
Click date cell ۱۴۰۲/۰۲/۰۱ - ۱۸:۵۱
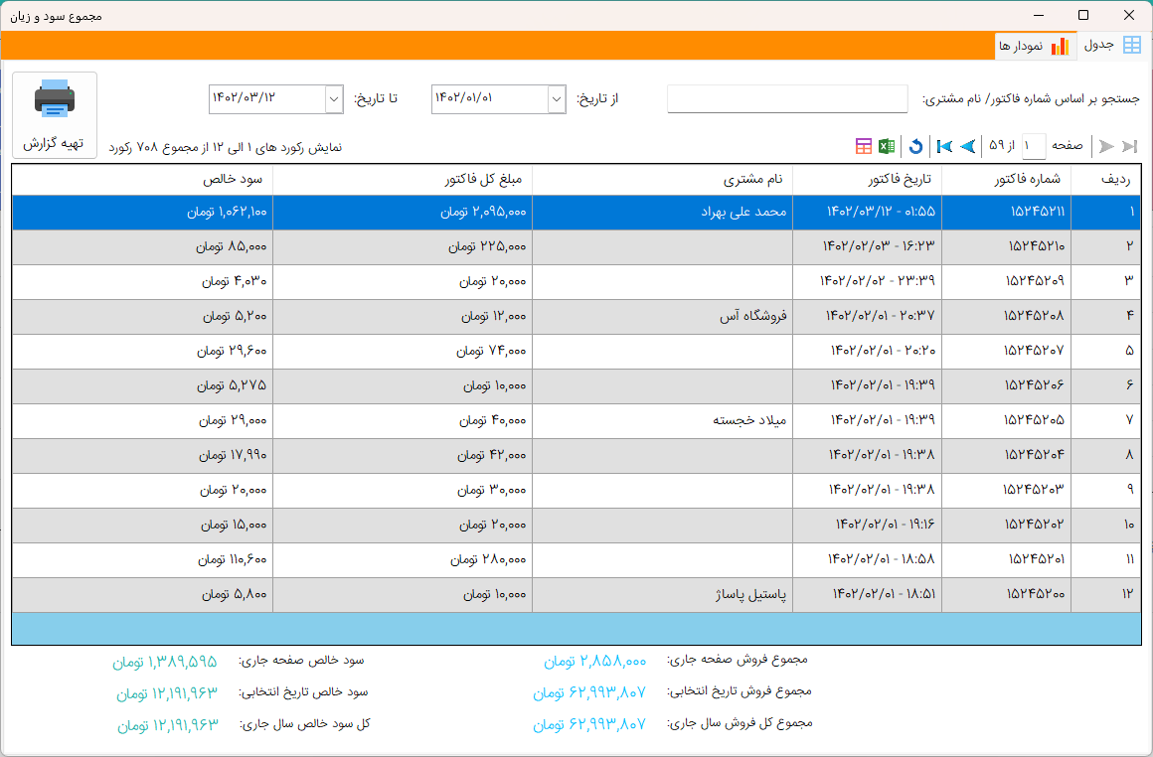click(x=868, y=595)
